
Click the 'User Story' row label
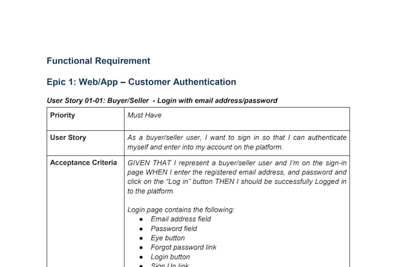click(68, 137)
